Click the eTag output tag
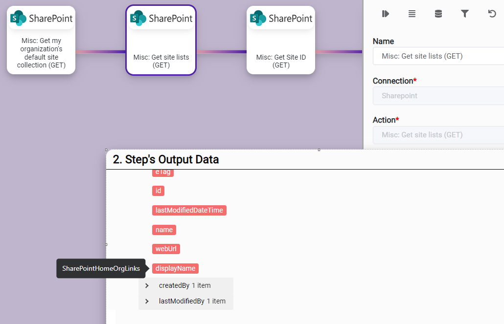 click(163, 173)
